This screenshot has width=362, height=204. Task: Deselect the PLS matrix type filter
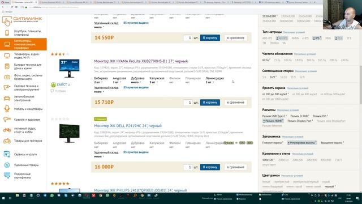(338, 38)
